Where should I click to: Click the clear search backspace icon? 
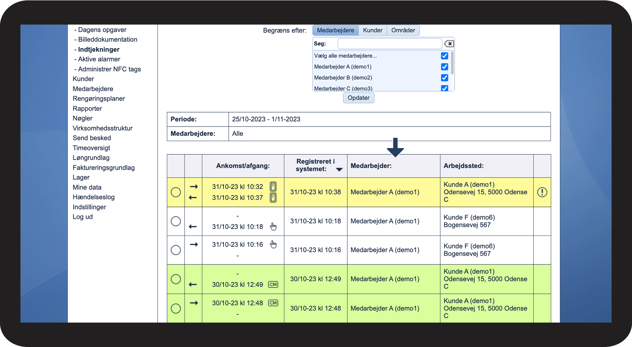449,44
